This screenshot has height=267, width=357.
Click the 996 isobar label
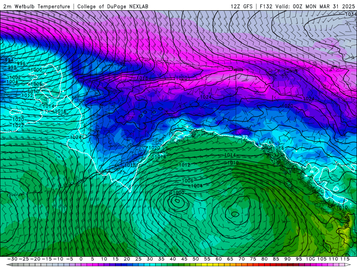coord(21,64)
